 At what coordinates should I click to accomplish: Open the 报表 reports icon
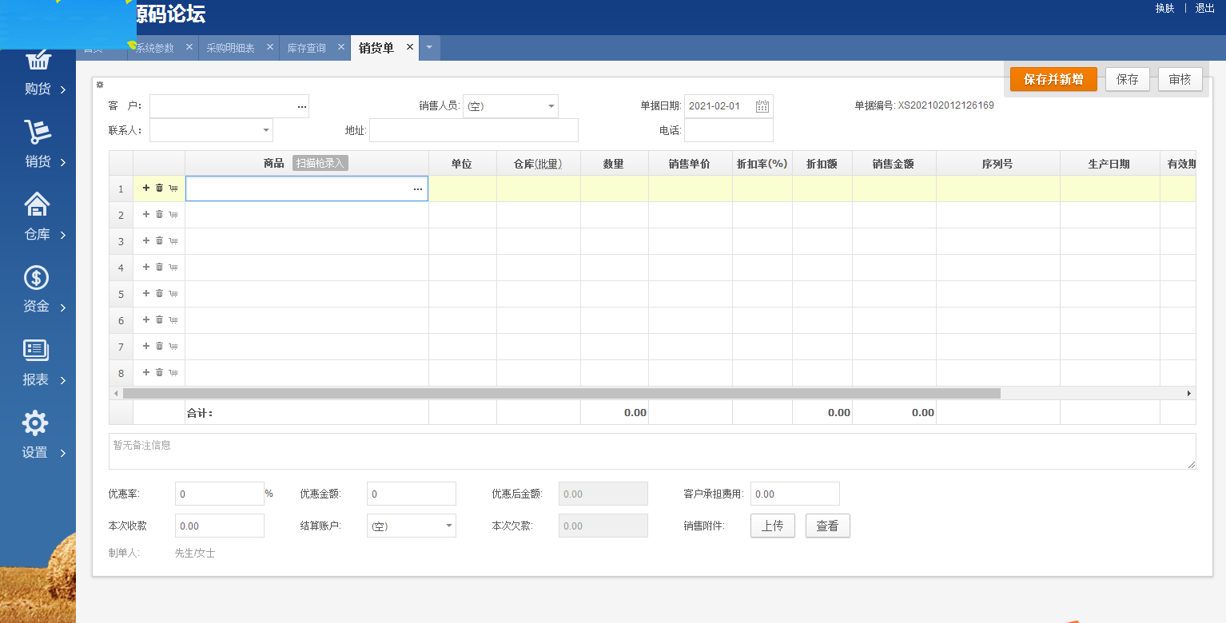tap(37, 362)
